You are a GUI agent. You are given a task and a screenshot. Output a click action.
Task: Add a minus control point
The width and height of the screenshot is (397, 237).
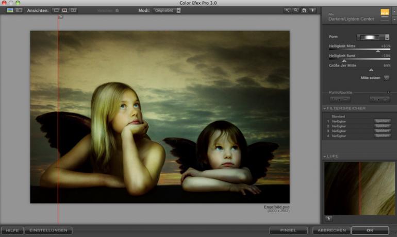click(x=340, y=99)
